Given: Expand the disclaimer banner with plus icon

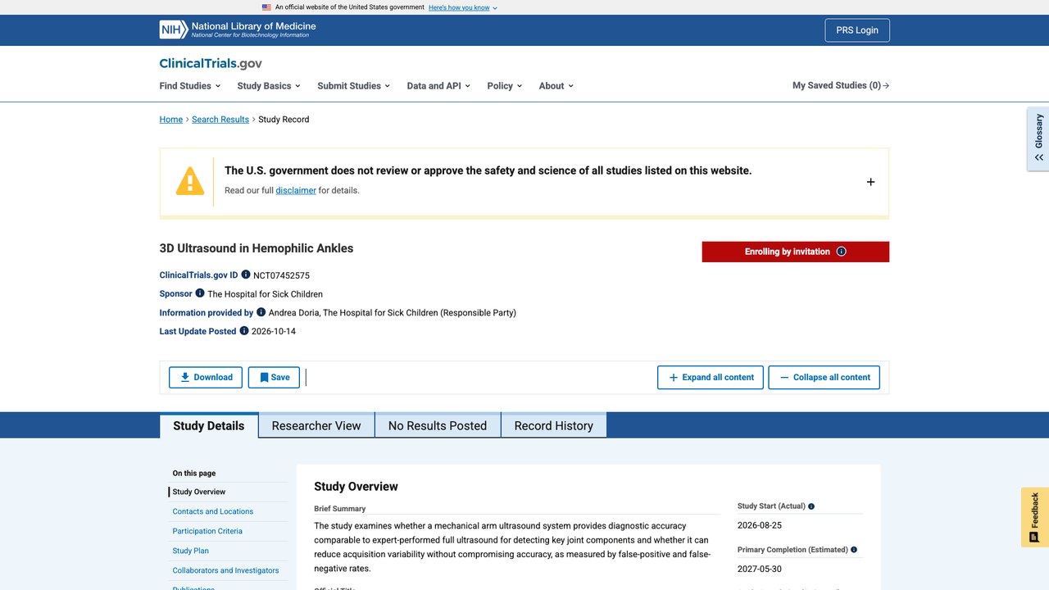Looking at the screenshot, I should 870,182.
